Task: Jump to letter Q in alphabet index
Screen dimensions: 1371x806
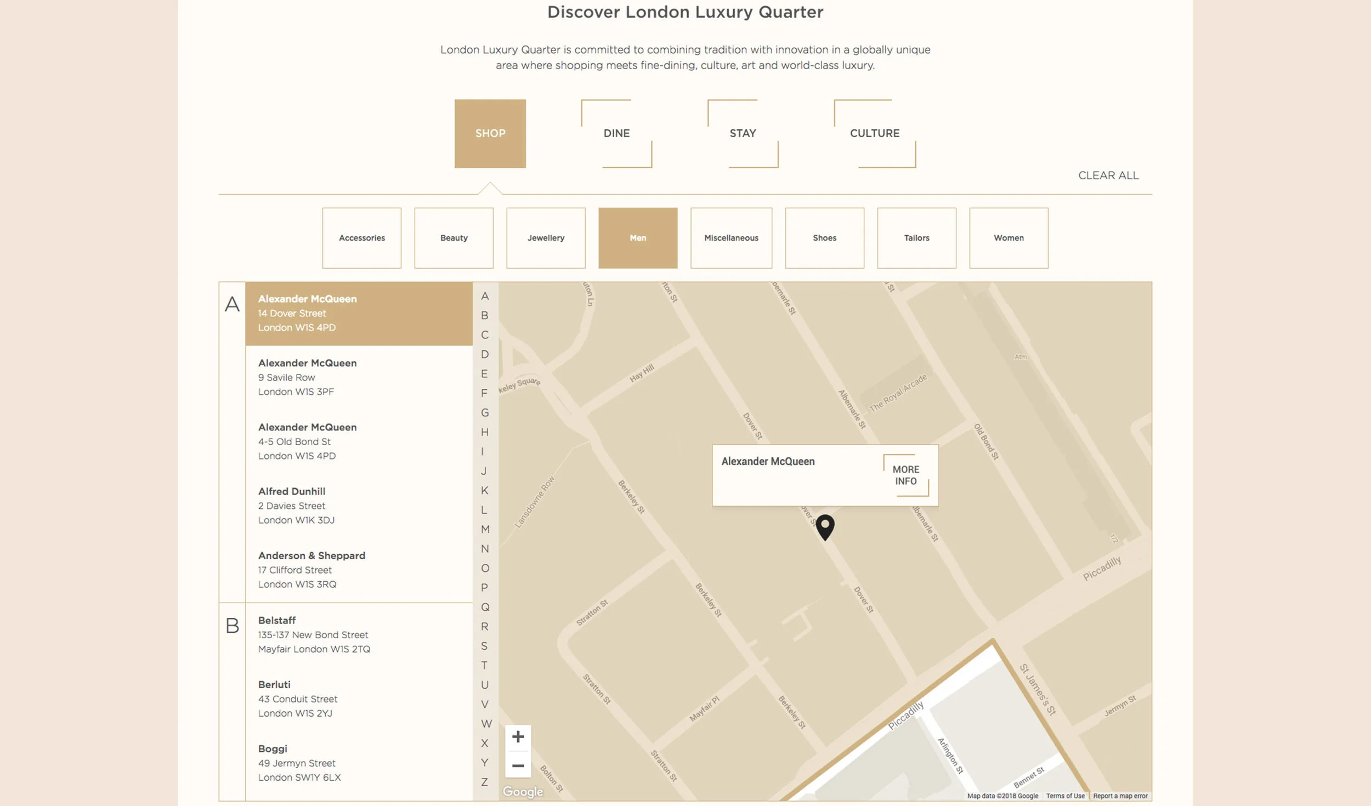Action: [x=485, y=608]
